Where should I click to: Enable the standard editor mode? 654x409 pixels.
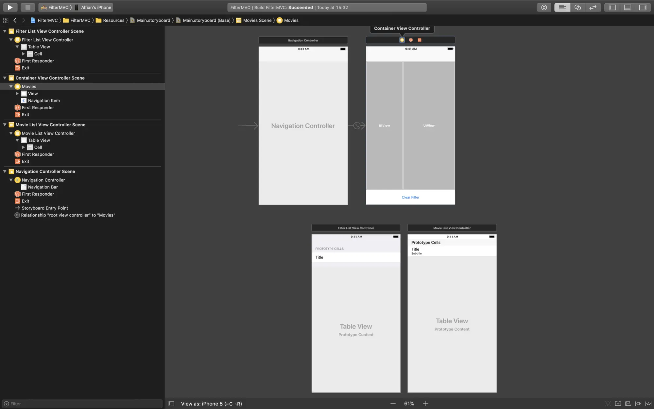click(x=562, y=7)
